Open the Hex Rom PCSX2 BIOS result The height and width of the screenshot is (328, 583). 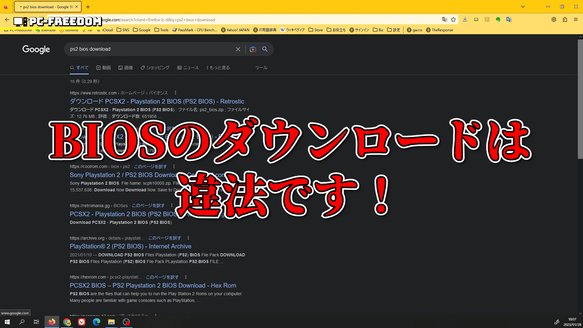click(x=153, y=285)
